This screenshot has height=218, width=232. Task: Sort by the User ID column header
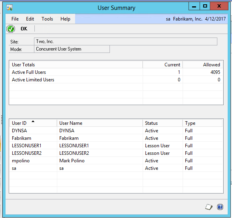[33, 123]
